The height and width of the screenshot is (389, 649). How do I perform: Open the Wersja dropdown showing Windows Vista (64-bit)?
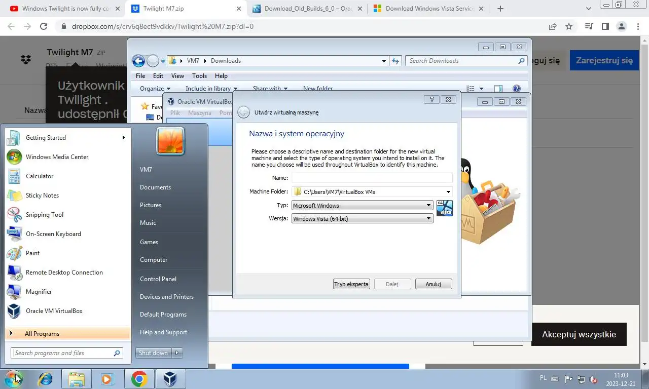click(362, 219)
